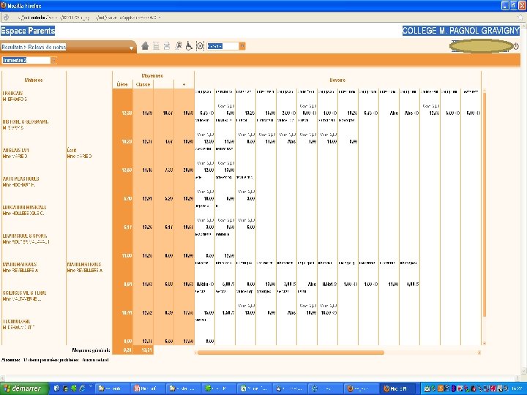Screen dimensions: 527x395
Task: Click the Moyenne générale label
Action: click(x=91, y=350)
